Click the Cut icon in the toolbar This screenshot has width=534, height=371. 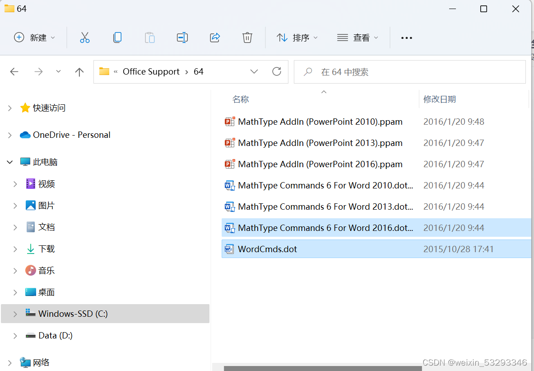85,38
